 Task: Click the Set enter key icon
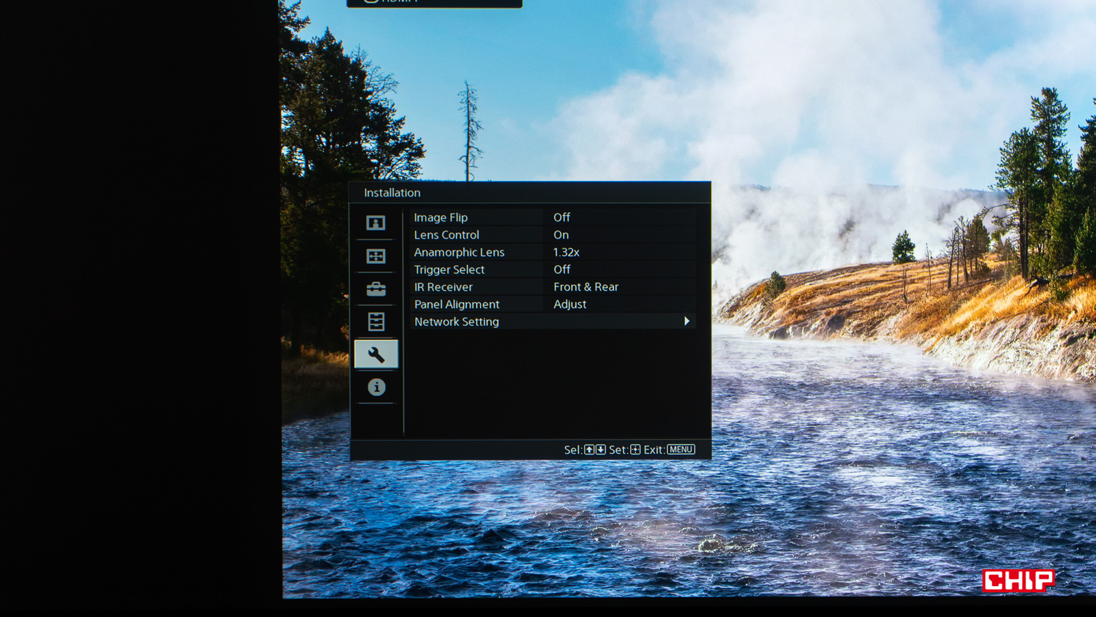[635, 450]
